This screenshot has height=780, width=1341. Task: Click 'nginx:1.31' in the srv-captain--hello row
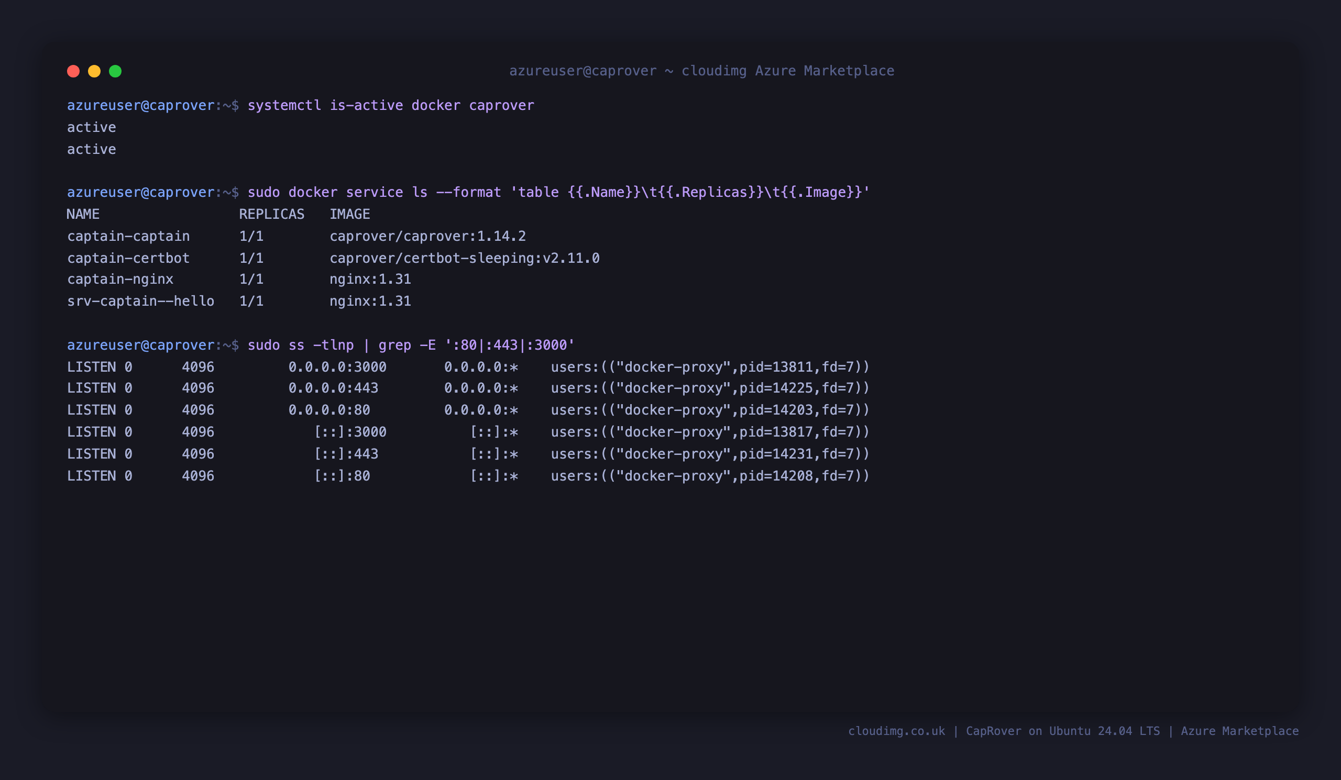click(370, 301)
